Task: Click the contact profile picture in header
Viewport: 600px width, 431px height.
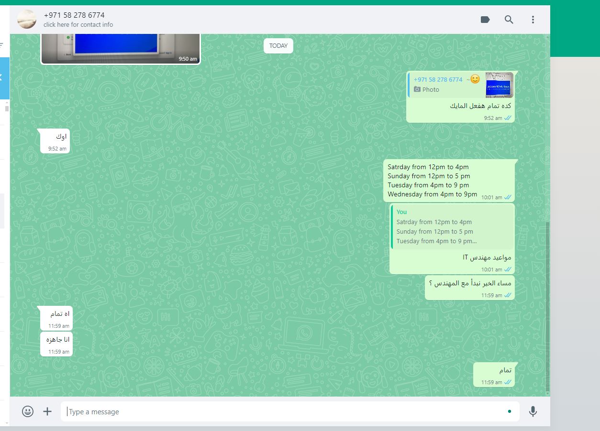Action: (x=27, y=19)
